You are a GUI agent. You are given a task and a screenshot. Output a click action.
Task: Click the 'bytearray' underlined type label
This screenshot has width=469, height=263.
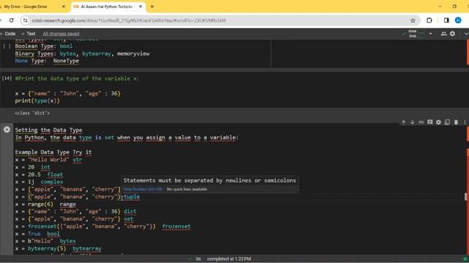point(86,248)
